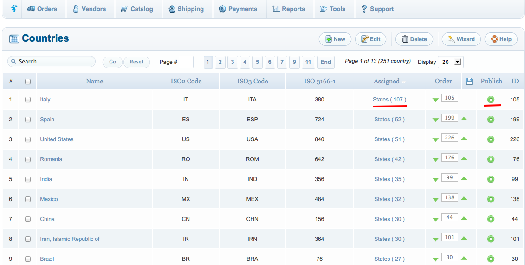Viewport: 525px width, 265px height.
Task: Open the Reports menu
Action: coord(289,9)
